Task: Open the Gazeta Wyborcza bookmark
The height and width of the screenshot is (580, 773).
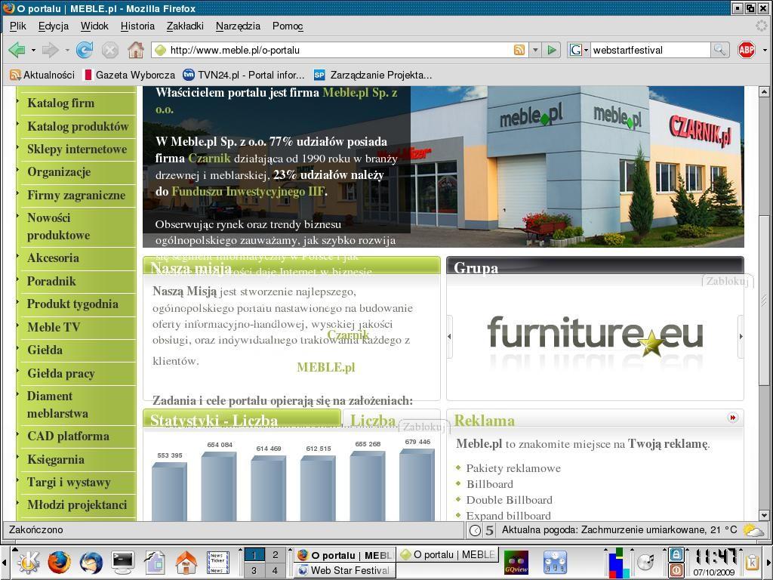Action: (130, 75)
